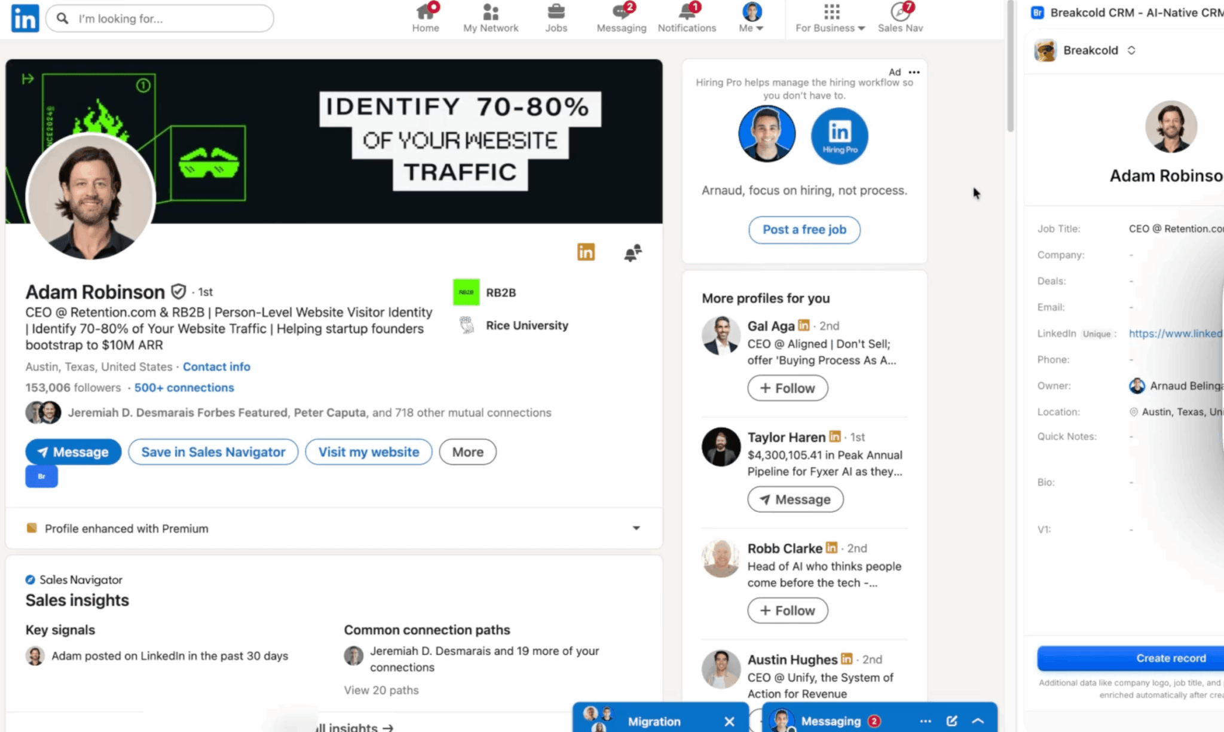Message Taylor Haren

click(x=795, y=499)
